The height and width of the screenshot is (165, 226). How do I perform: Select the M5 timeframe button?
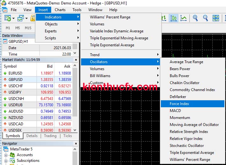pyautogui.click(x=18, y=28)
